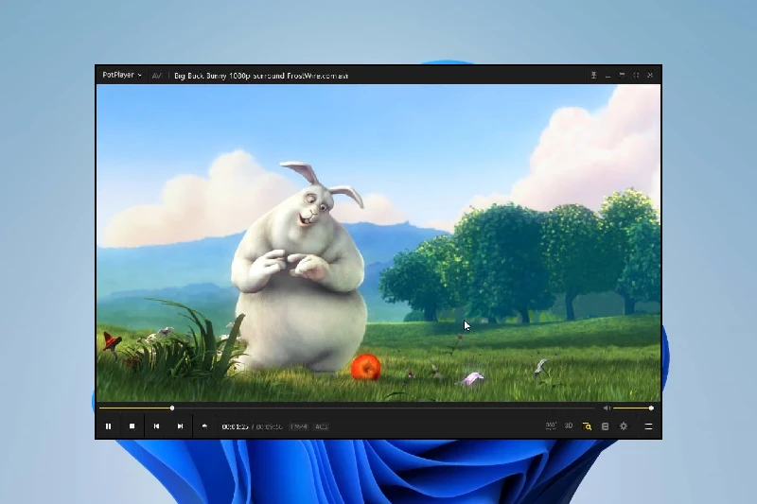757x504 pixels.
Task: Pause the video playback
Action: (108, 426)
